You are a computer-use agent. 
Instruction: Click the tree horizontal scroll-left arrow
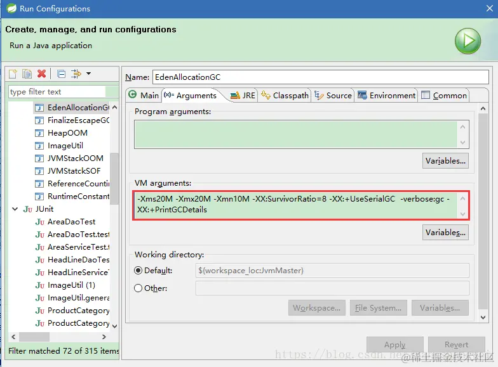tap(13, 337)
